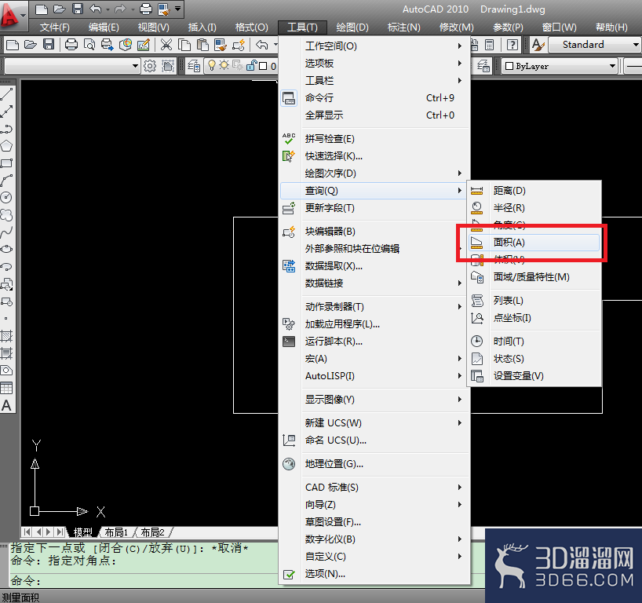The image size is (642, 603).
Task: Click the Copy icon in Standard toolbar
Action: 184,44
